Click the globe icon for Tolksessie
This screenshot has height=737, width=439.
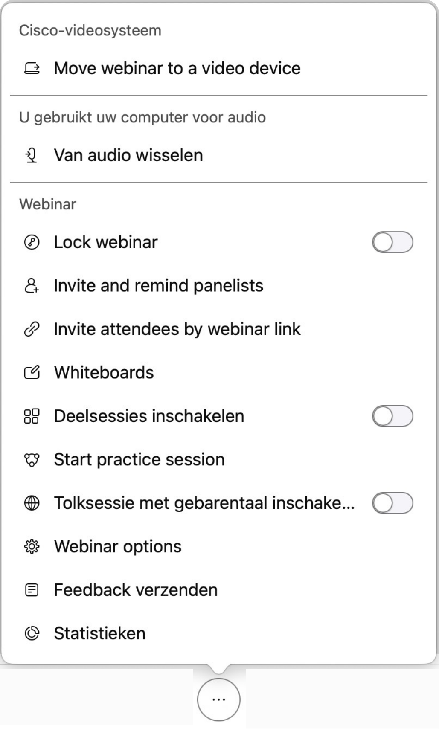pyautogui.click(x=32, y=503)
